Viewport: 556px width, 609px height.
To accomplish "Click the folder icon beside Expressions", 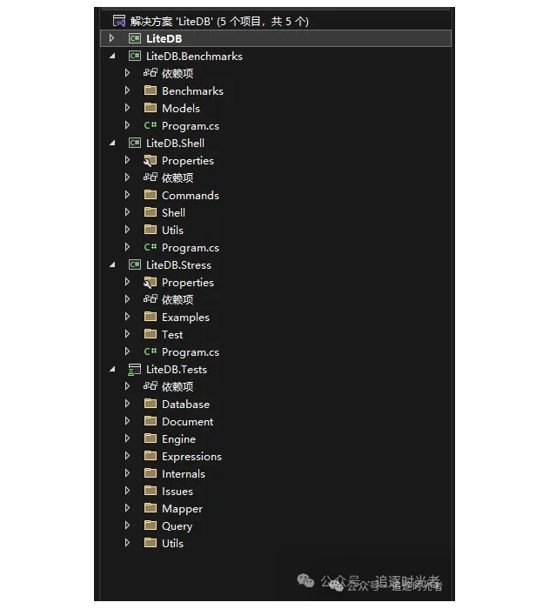I will [x=151, y=456].
